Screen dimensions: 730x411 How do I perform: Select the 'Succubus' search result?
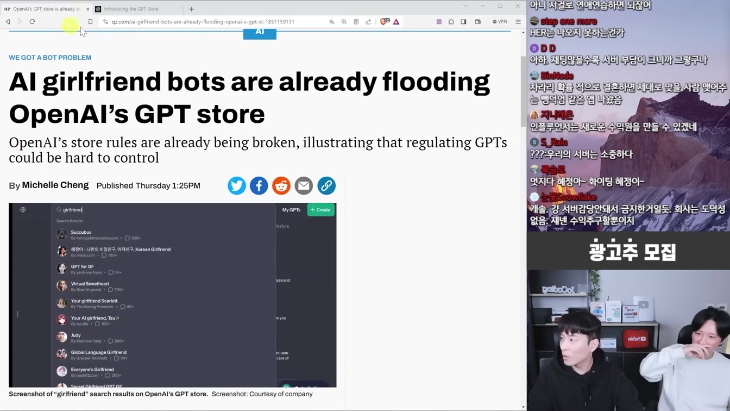(x=163, y=235)
